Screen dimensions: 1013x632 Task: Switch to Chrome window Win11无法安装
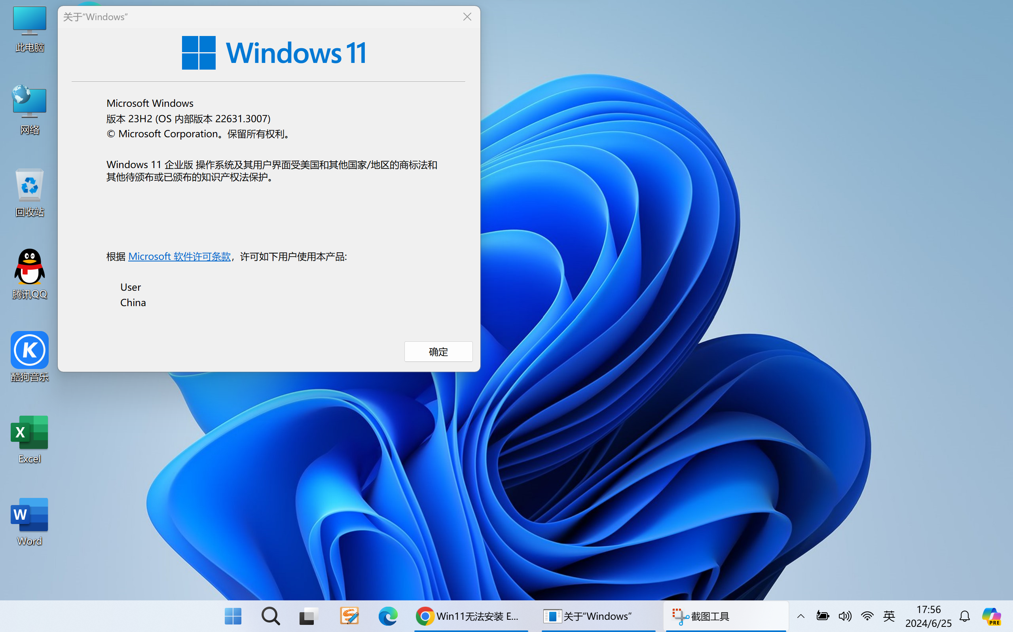(471, 616)
